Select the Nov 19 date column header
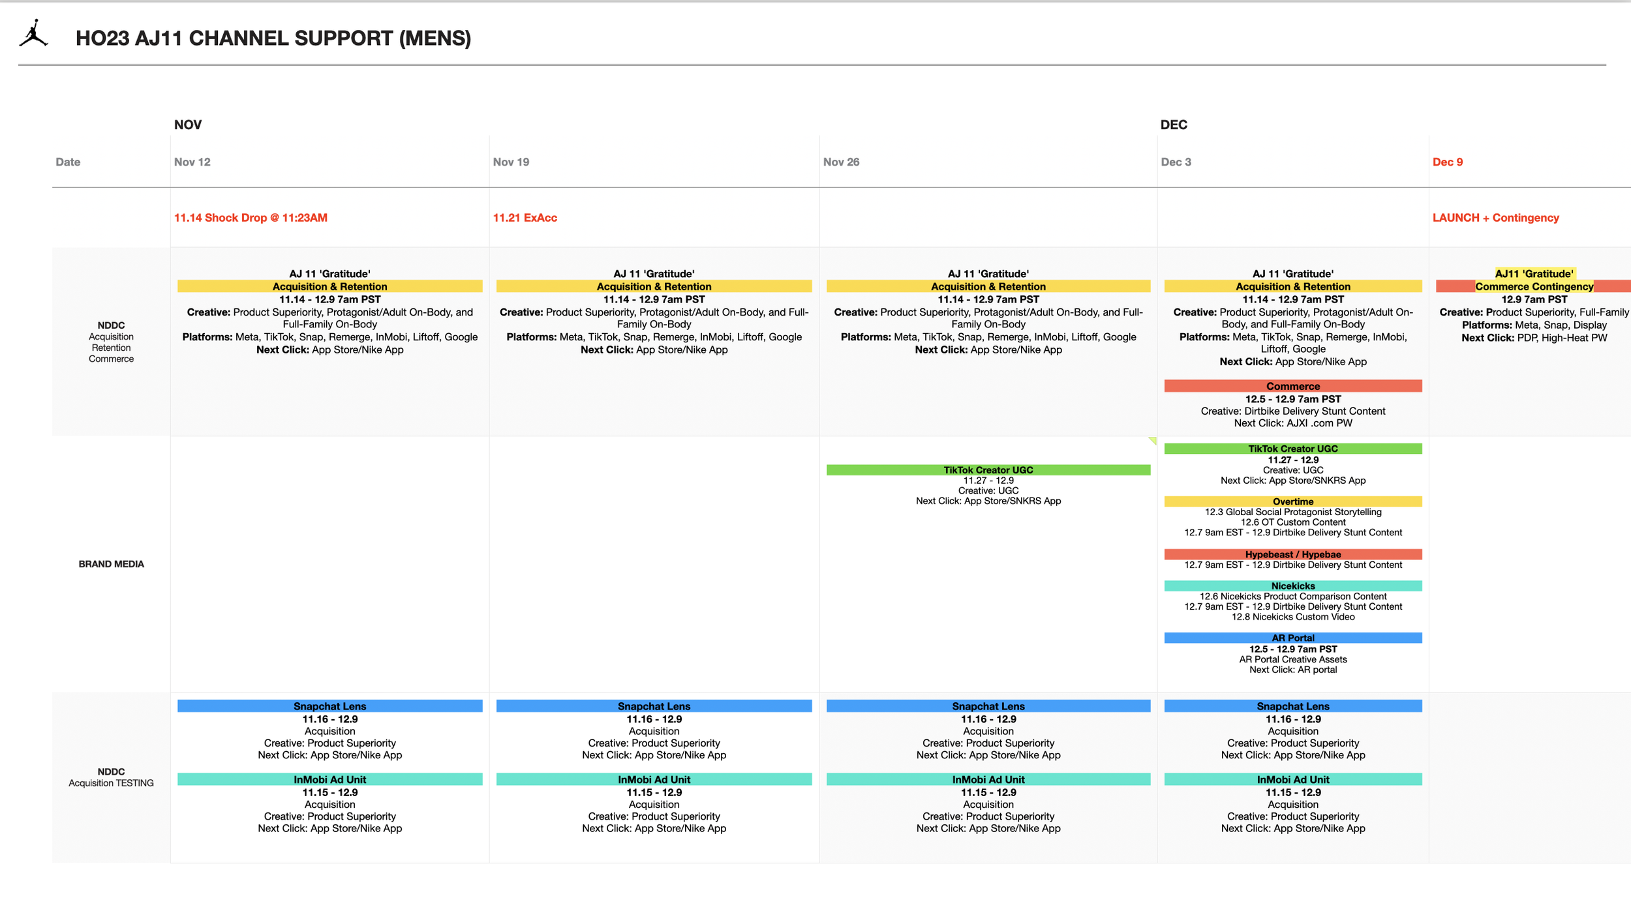This screenshot has width=1631, height=922. pyautogui.click(x=511, y=162)
